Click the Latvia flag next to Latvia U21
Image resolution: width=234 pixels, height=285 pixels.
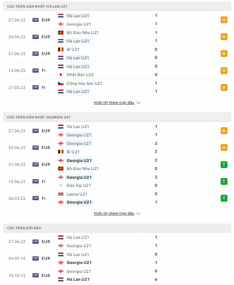[x=61, y=194]
